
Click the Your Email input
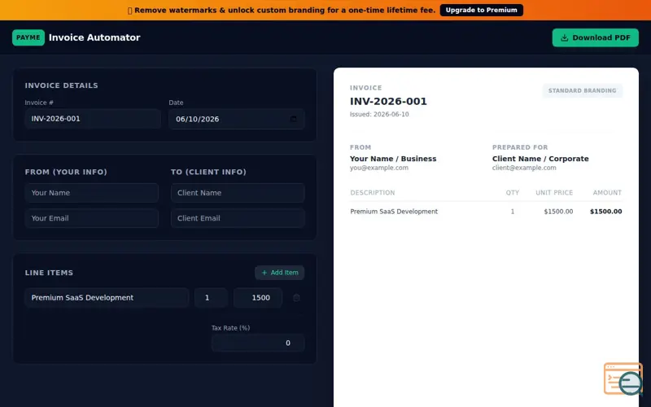click(x=92, y=218)
